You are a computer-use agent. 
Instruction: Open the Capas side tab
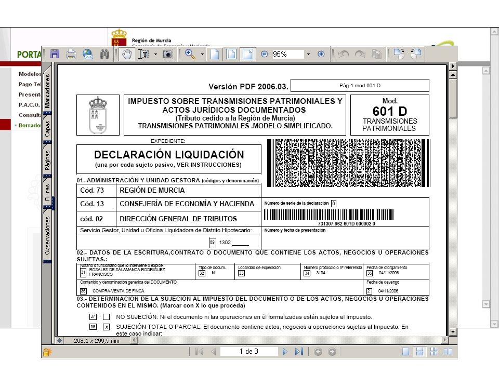point(47,129)
